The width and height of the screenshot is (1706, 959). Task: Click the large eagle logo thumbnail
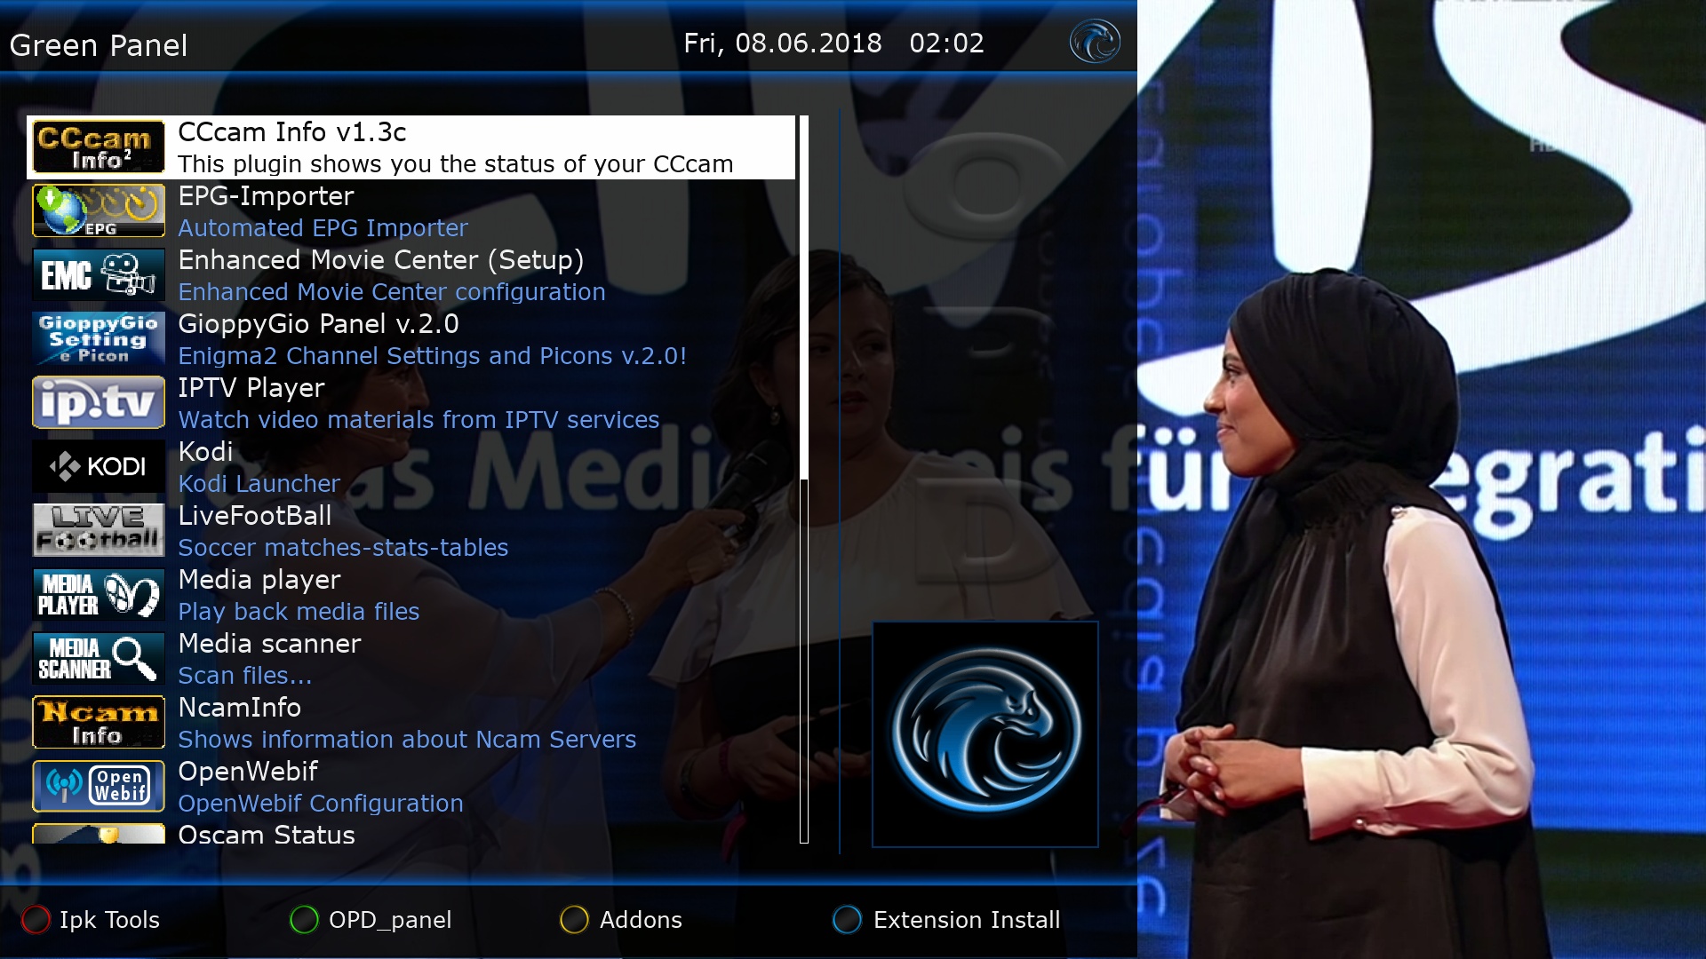pyautogui.click(x=985, y=734)
